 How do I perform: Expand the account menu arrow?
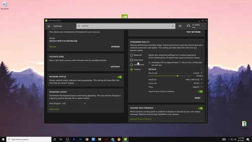[203, 26]
